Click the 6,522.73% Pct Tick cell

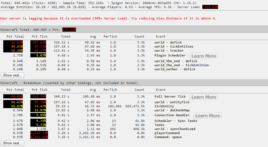pos(39,133)
